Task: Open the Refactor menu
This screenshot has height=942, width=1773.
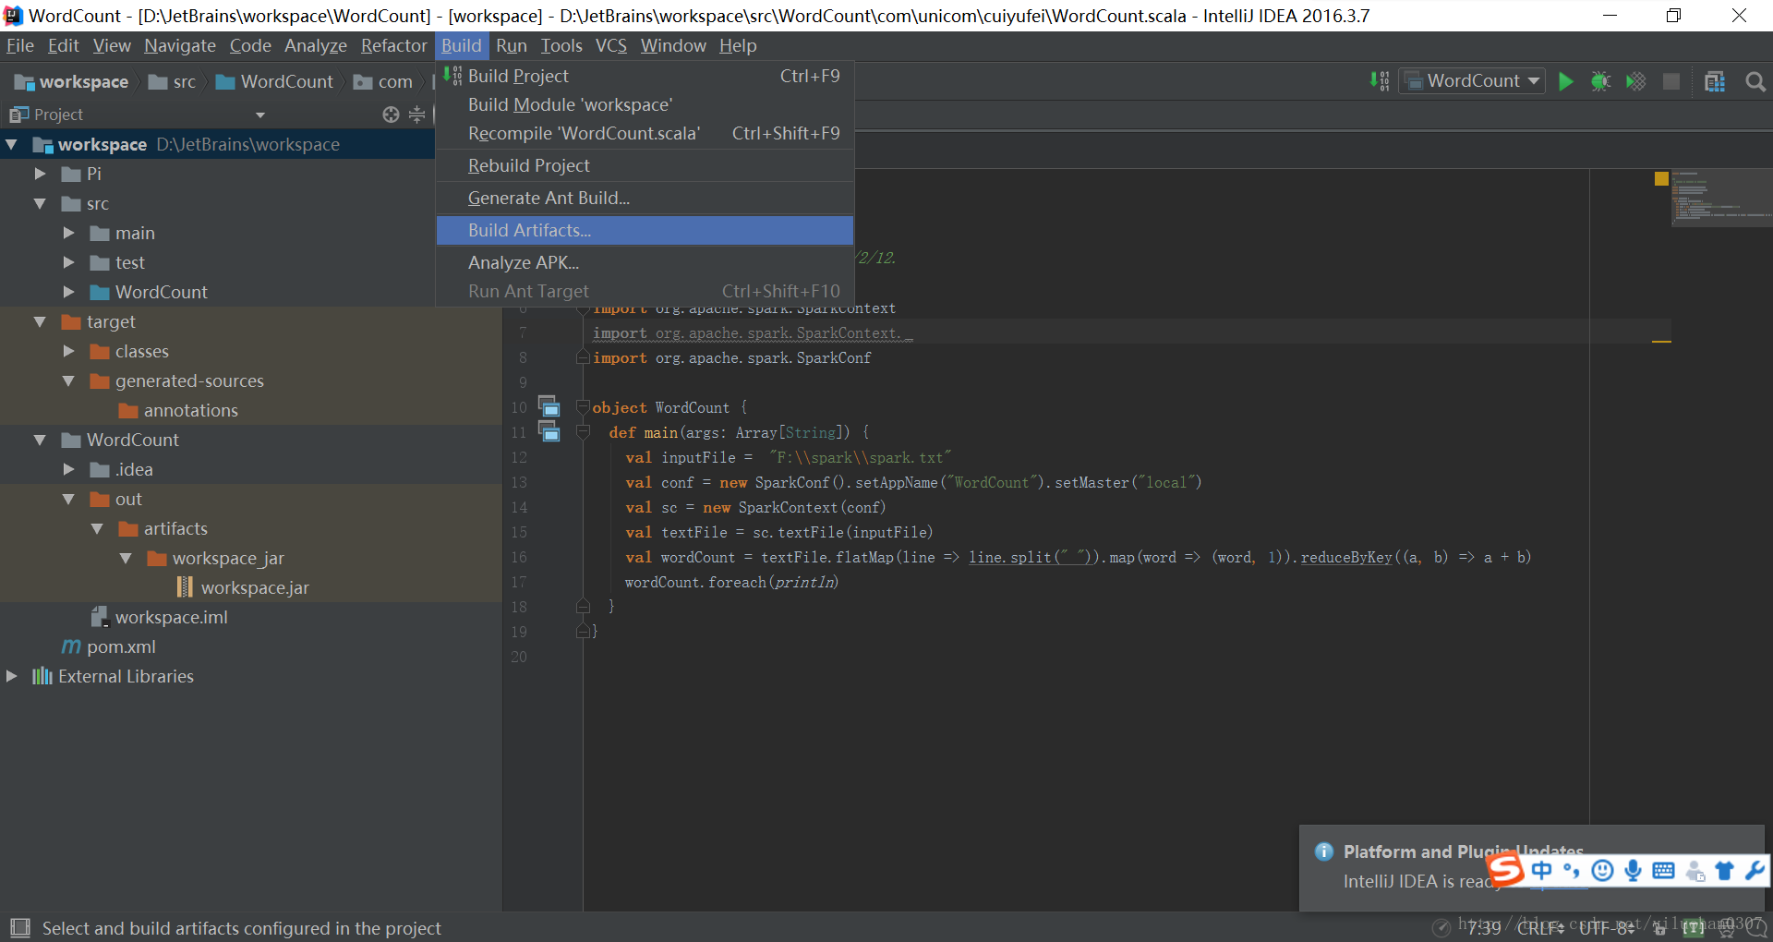Action: click(x=393, y=45)
